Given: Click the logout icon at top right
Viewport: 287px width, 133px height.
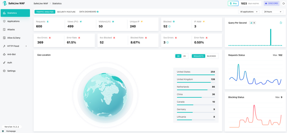Looking at the screenshot, I should [x=284, y=4].
